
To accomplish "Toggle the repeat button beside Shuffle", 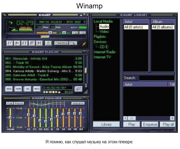I will point(73,43).
